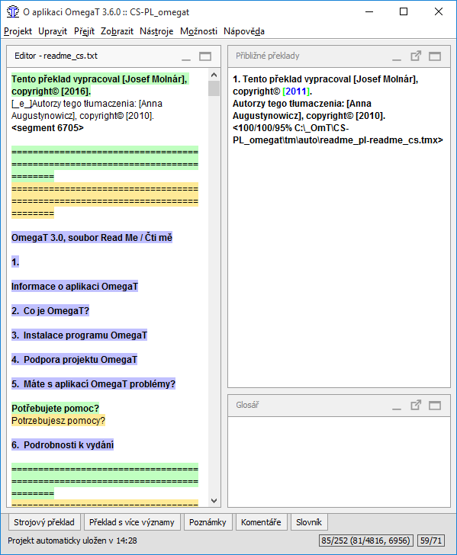This screenshot has height=555, width=457.
Task: Click the editor scrollbar down arrow
Action: (x=214, y=501)
